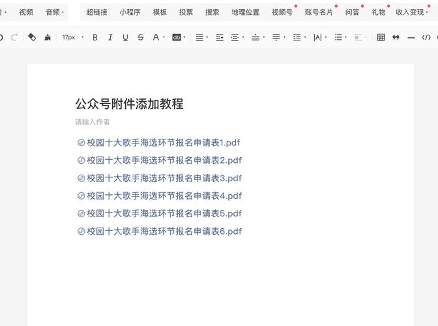
Task: Open attachment 校园十大歌手海选环节报名申请表1.pdf
Action: (164, 143)
